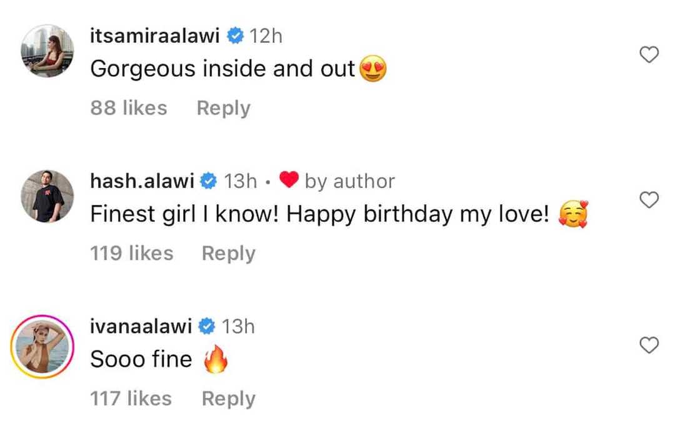
Task: Like itsamiraalawi's comment with the heart
Action: pyautogui.click(x=650, y=55)
